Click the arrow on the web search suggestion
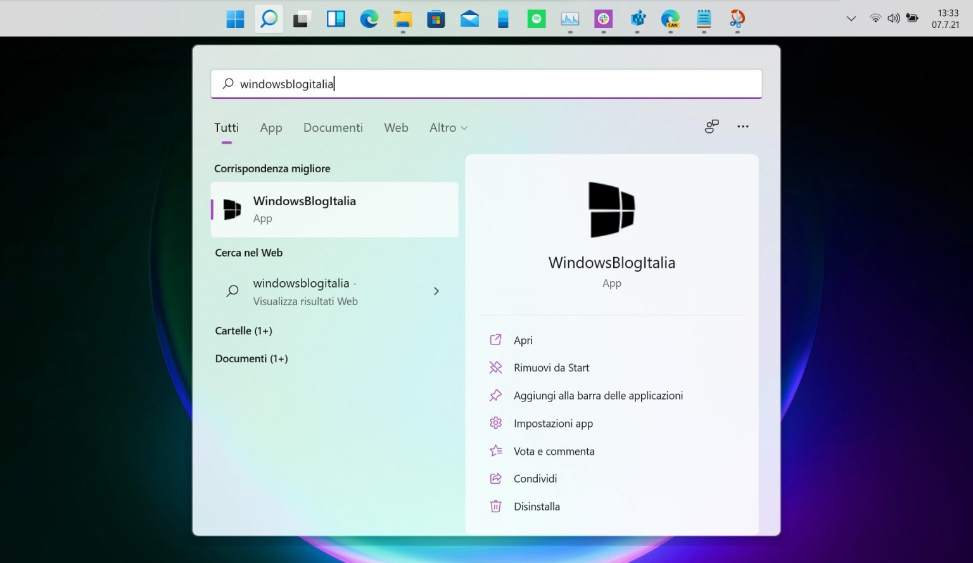This screenshot has width=973, height=563. (436, 291)
